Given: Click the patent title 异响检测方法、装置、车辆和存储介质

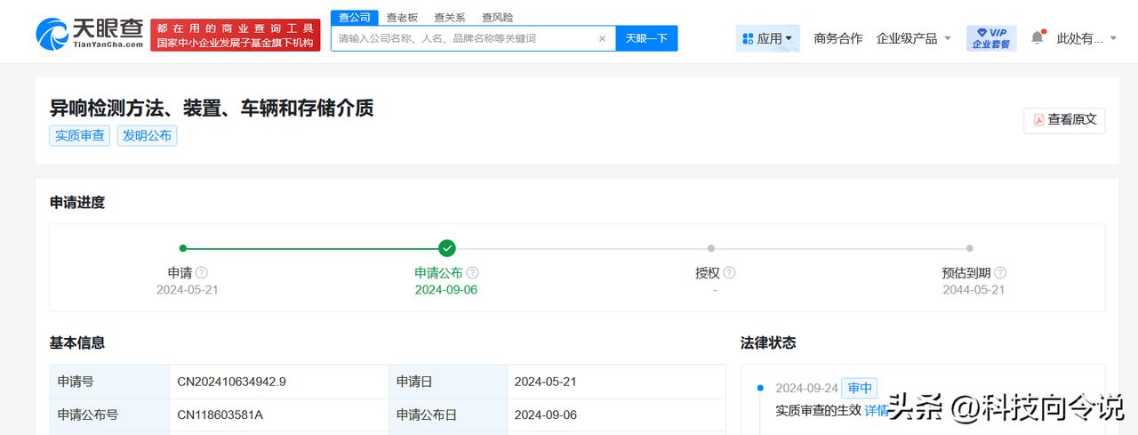Looking at the screenshot, I should coord(212,108).
